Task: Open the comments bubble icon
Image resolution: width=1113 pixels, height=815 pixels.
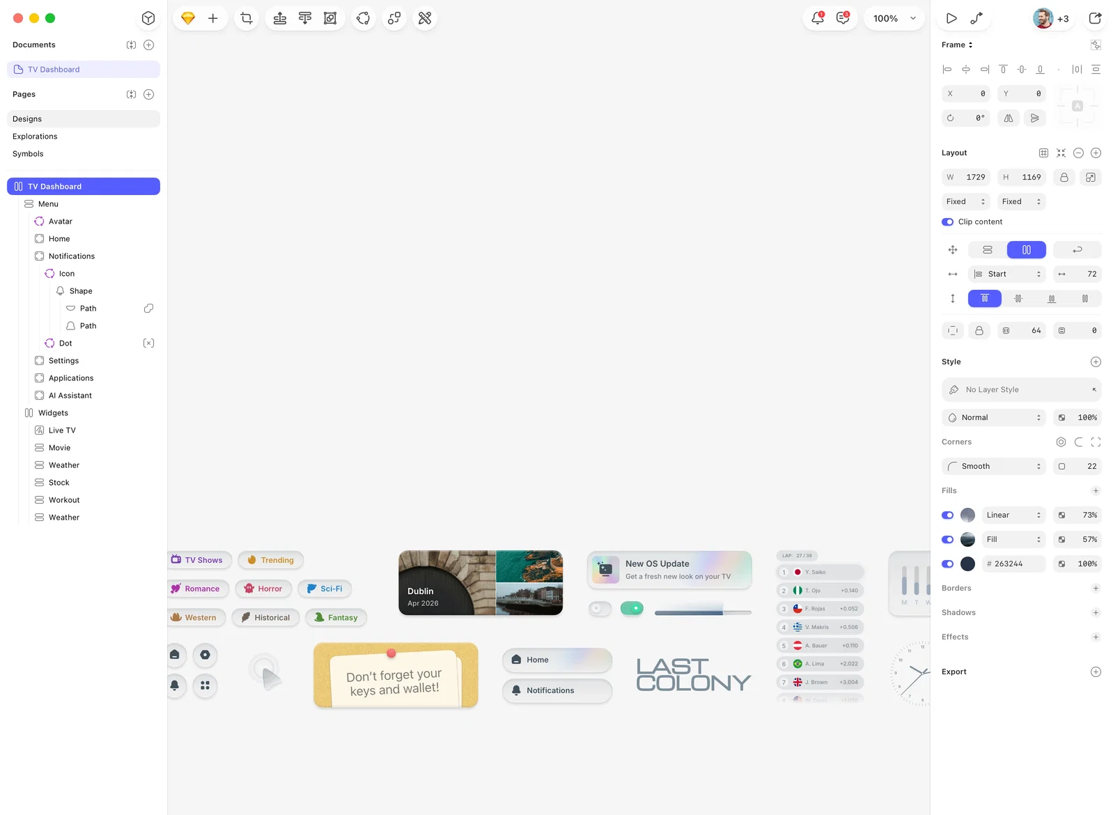Action: click(x=843, y=18)
